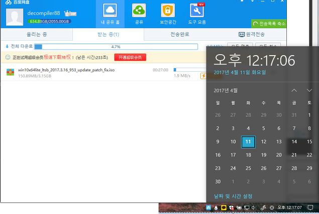Click the ISO file icon of win10x64lite
Image resolution: width=319 pixels, height=214 pixels.
[x=11, y=72]
